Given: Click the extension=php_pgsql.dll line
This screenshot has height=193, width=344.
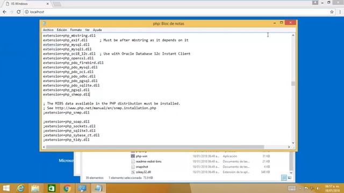Looking at the screenshot, I should pyautogui.click(x=66, y=90).
